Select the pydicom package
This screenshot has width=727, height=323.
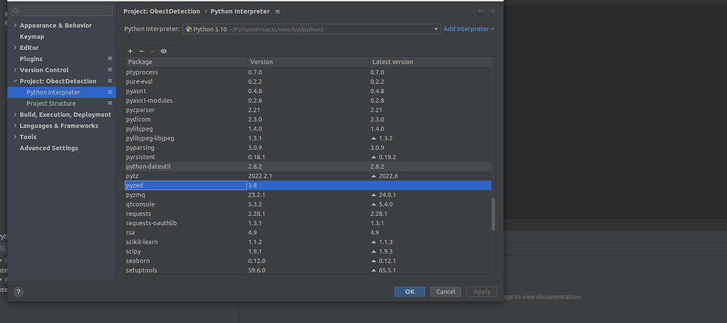(x=308, y=119)
